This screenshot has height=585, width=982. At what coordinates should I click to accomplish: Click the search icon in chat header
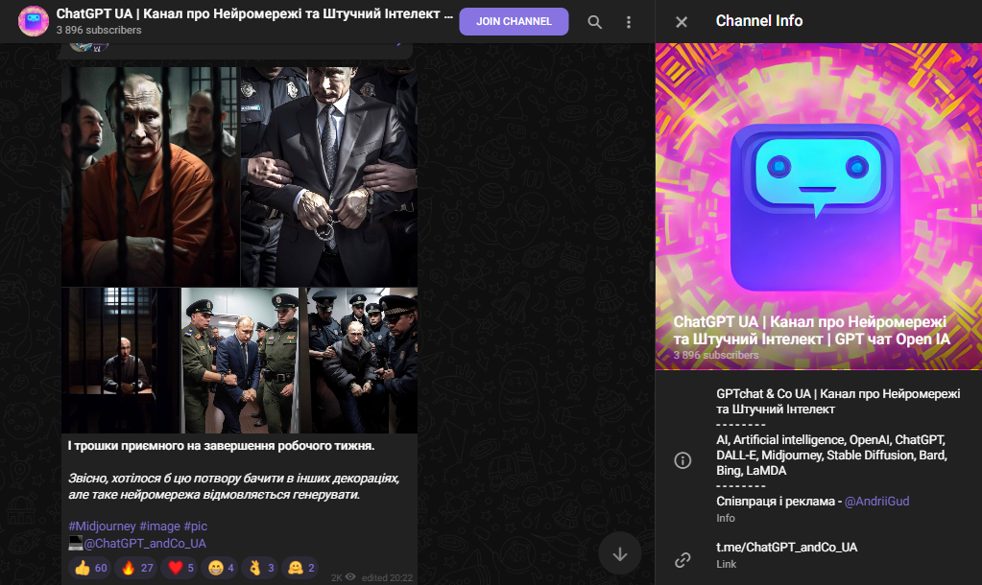point(595,22)
